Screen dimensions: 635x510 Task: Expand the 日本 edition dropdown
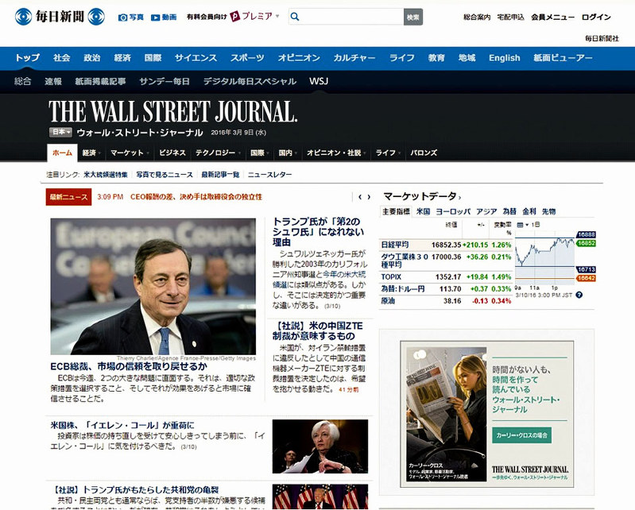pos(60,132)
